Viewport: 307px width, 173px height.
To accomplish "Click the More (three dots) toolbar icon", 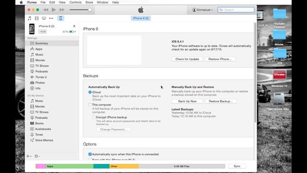I will coord(51,18).
